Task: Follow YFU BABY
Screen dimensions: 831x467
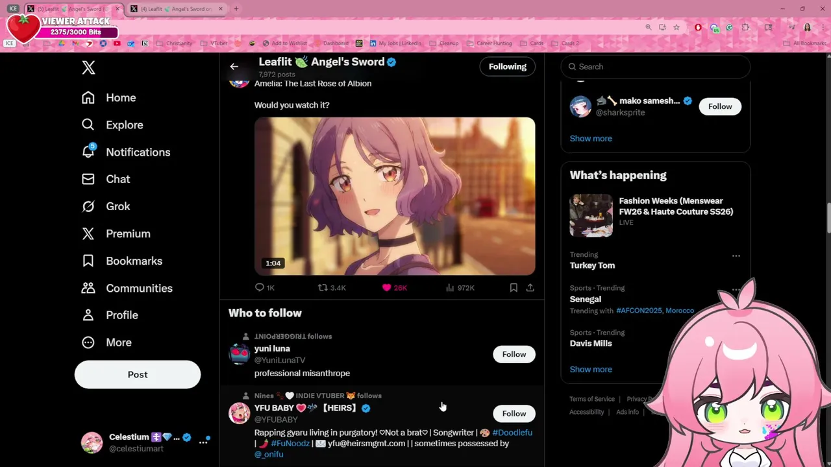Action: tap(514, 414)
